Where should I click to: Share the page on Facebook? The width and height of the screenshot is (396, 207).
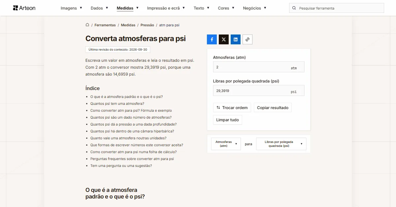point(212,39)
